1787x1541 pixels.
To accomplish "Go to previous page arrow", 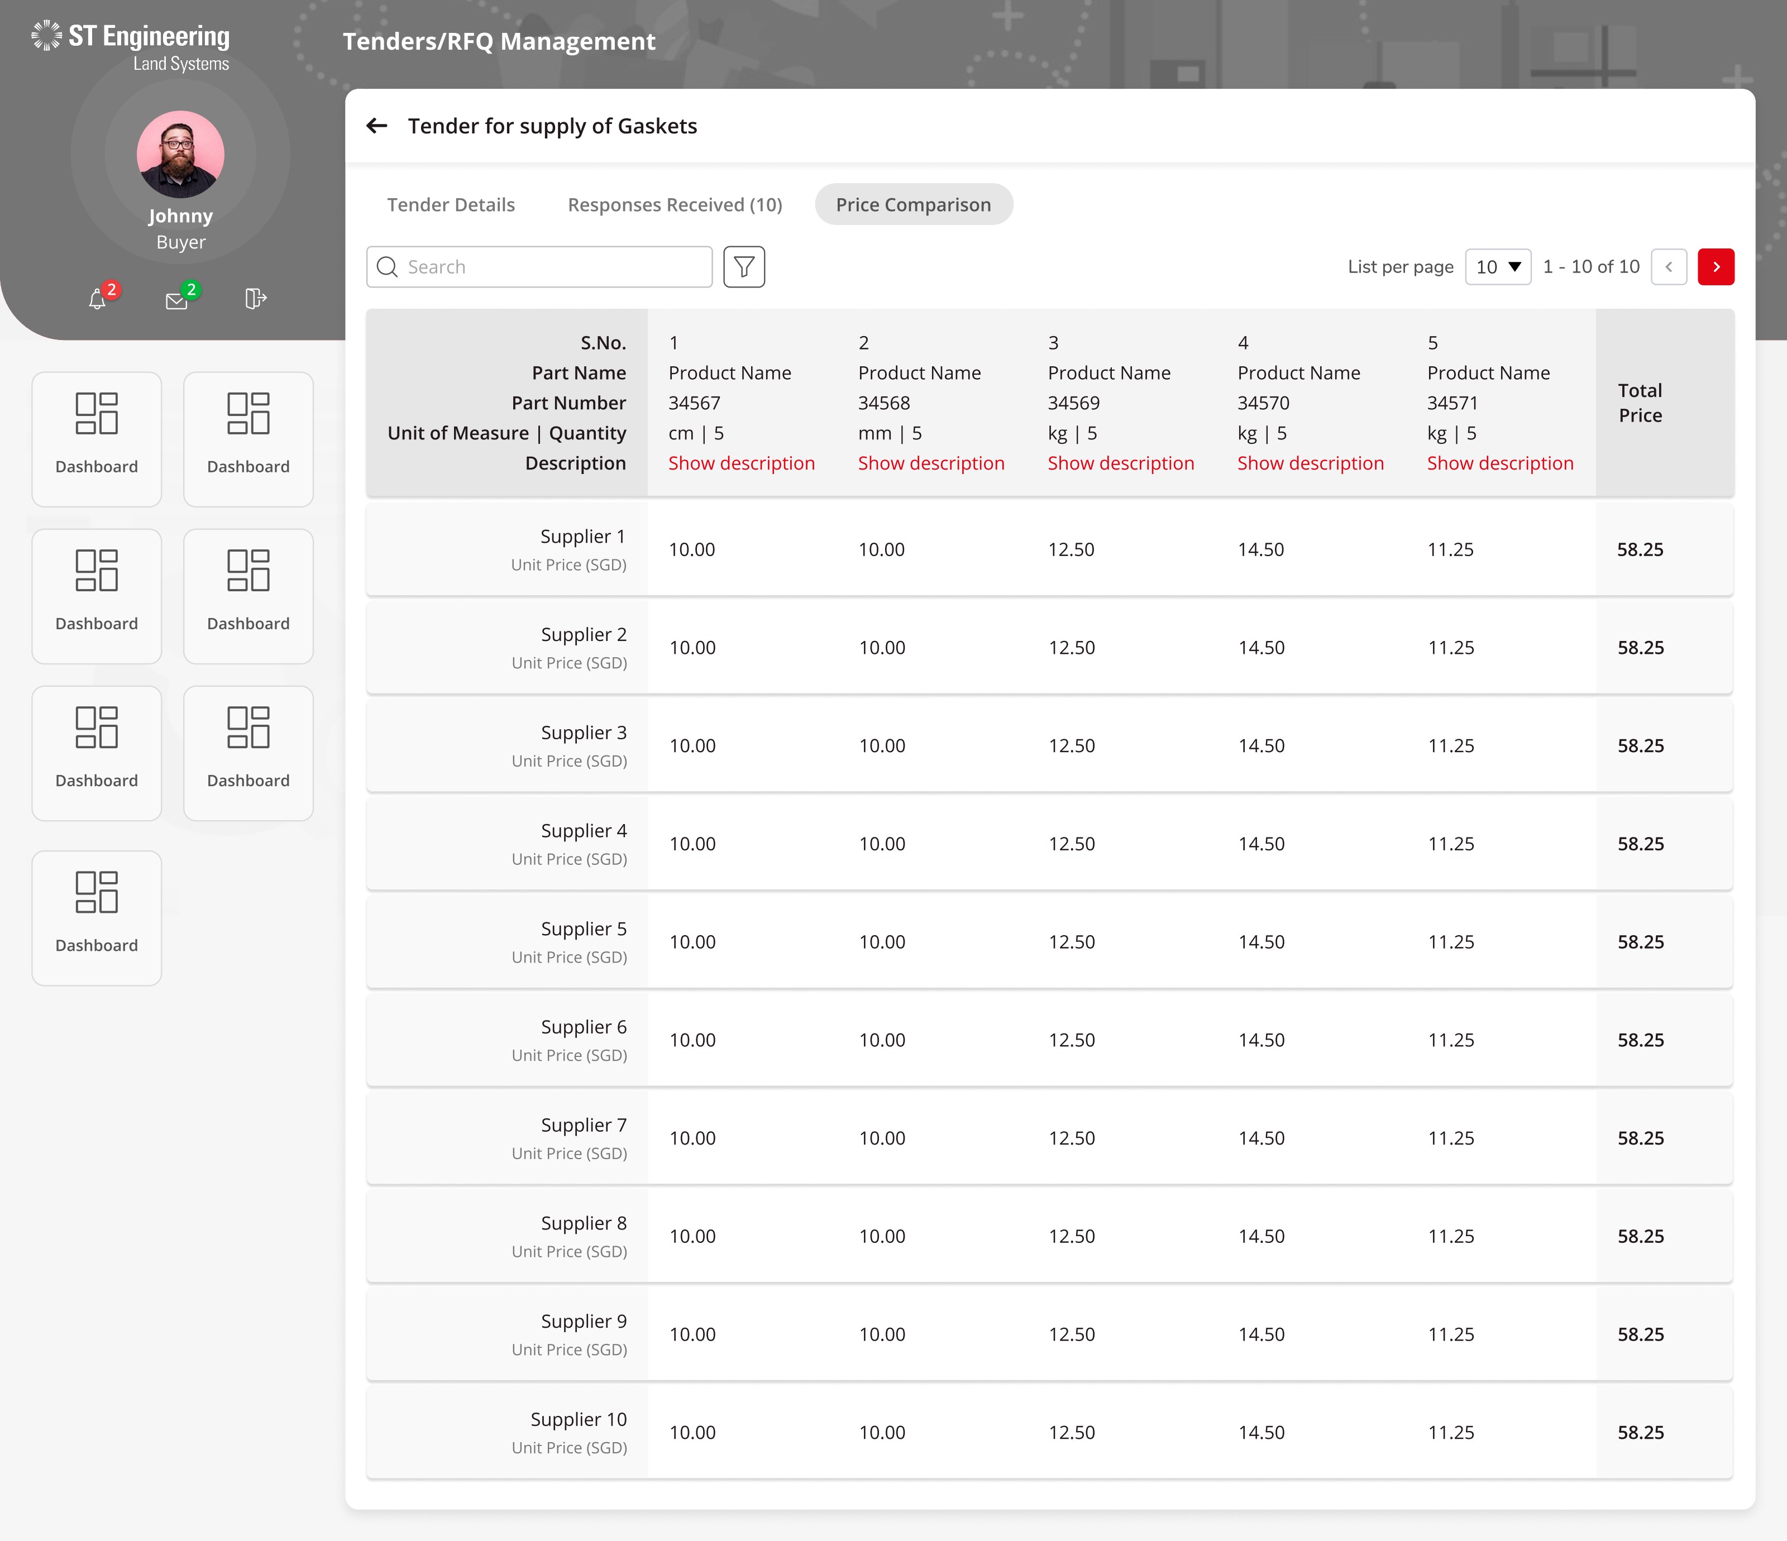I will pos(1669,267).
